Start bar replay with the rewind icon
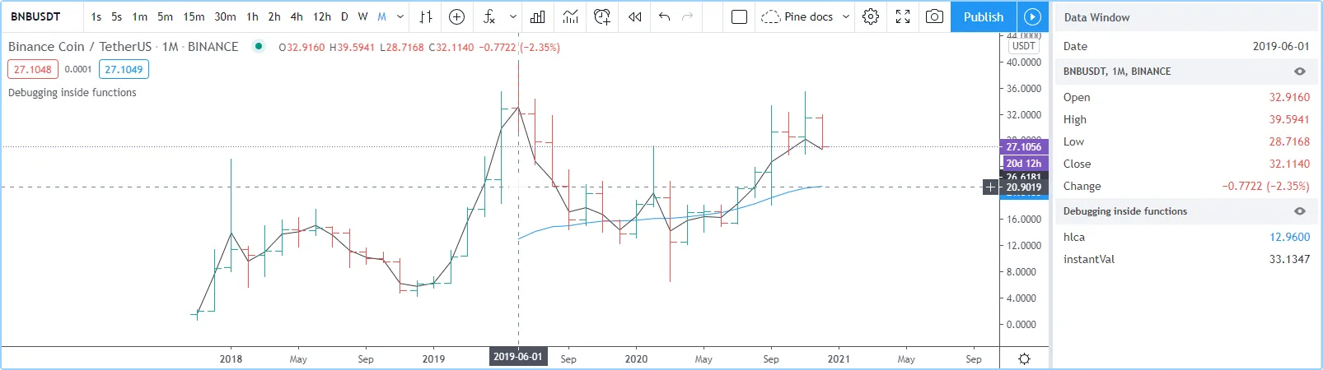 634,16
